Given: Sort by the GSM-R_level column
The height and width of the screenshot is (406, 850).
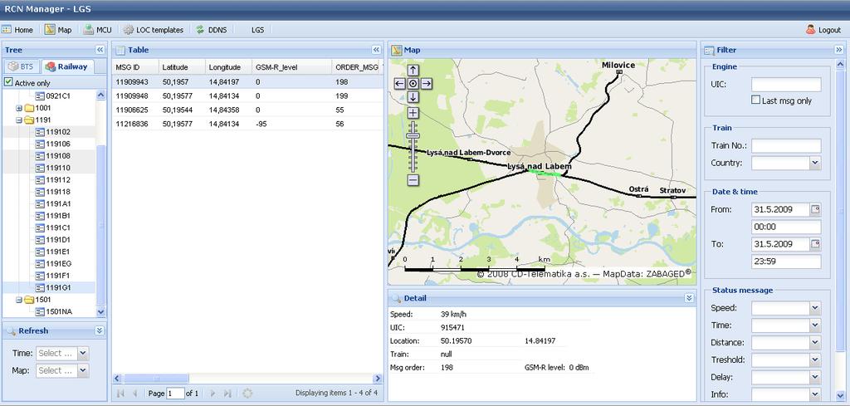Looking at the screenshot, I should [291, 67].
